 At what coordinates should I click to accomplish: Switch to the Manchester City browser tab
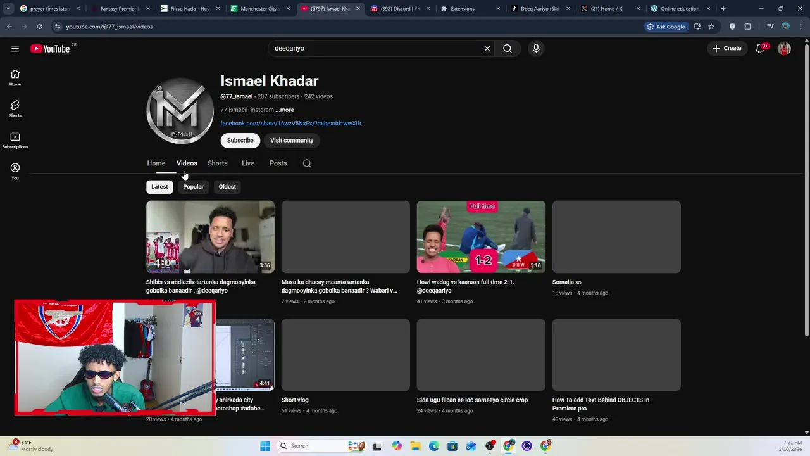[x=259, y=9]
